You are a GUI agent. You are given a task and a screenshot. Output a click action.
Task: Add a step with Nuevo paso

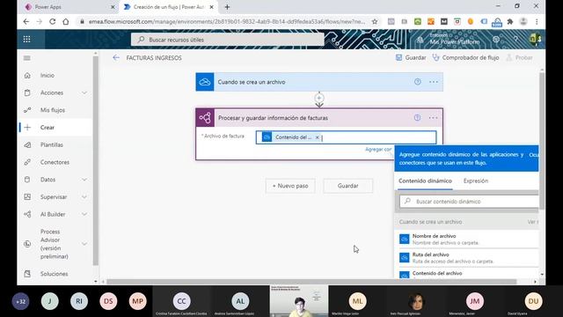click(x=290, y=186)
